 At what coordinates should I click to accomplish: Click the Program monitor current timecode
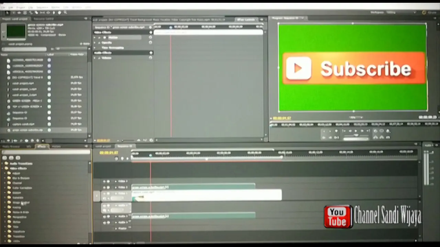(x=282, y=118)
